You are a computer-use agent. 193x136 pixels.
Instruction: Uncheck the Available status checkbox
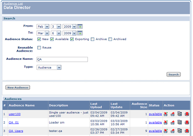tap(52, 39)
